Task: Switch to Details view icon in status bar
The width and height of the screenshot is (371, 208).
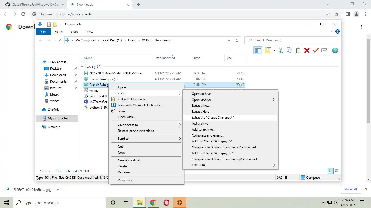Action: point(331,171)
